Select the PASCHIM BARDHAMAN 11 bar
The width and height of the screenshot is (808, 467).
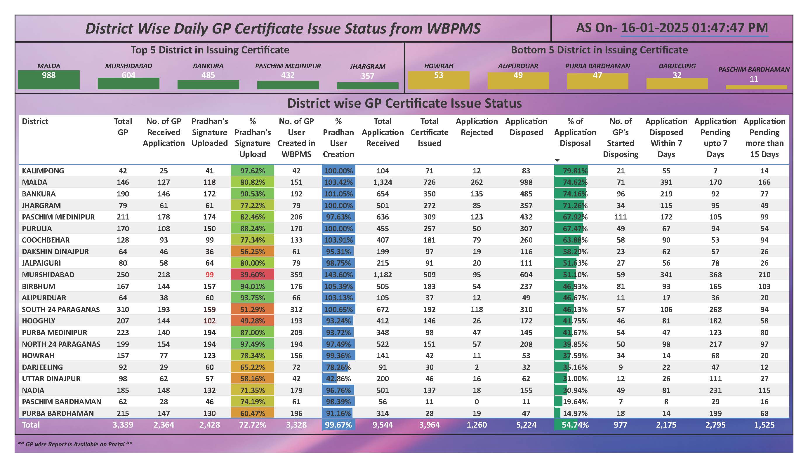pyautogui.click(x=756, y=87)
